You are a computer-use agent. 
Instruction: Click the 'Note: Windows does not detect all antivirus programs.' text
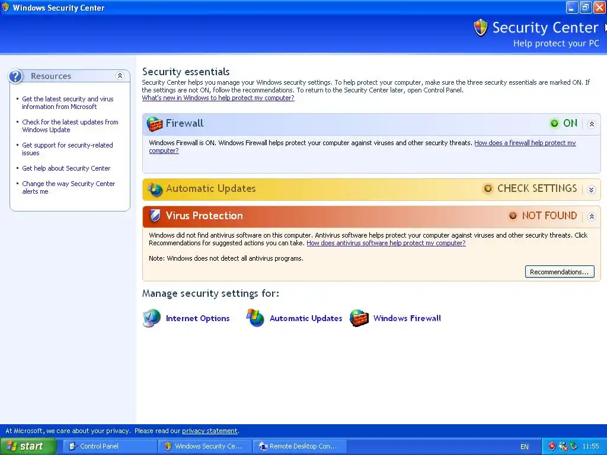coord(226,258)
